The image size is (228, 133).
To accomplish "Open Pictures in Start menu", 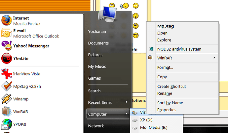I will click(x=95, y=55).
